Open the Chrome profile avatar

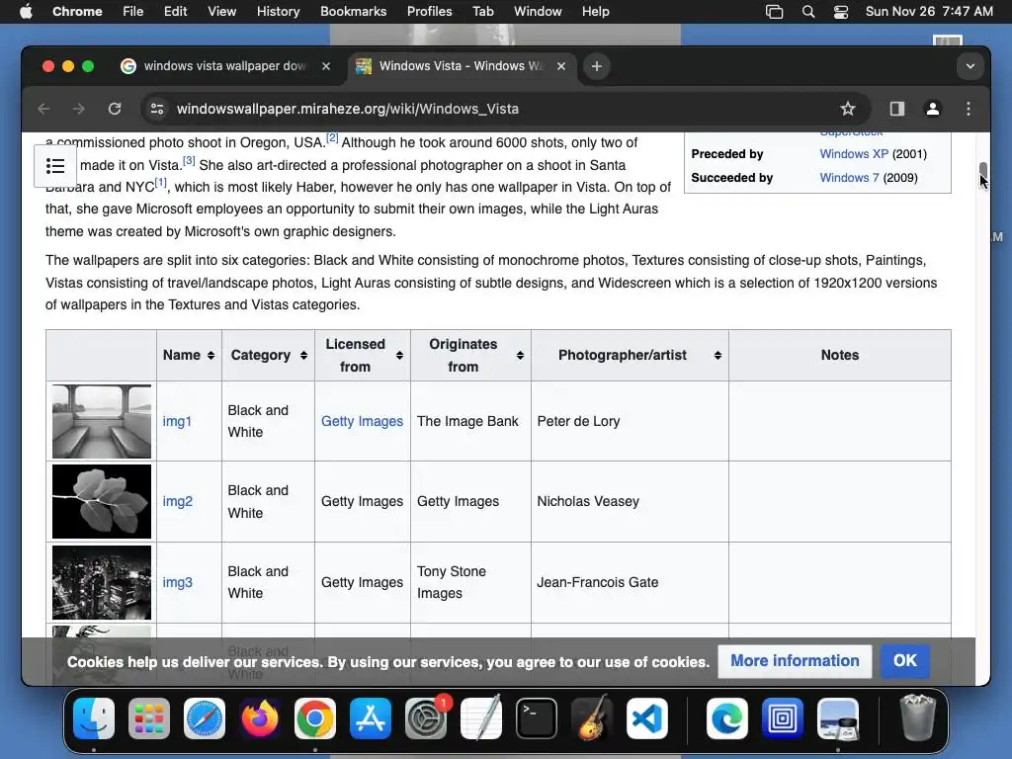[933, 109]
